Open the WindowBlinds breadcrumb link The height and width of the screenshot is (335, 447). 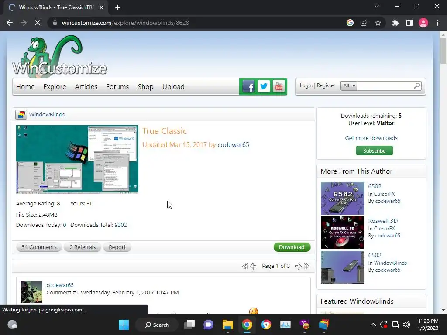coord(47,115)
